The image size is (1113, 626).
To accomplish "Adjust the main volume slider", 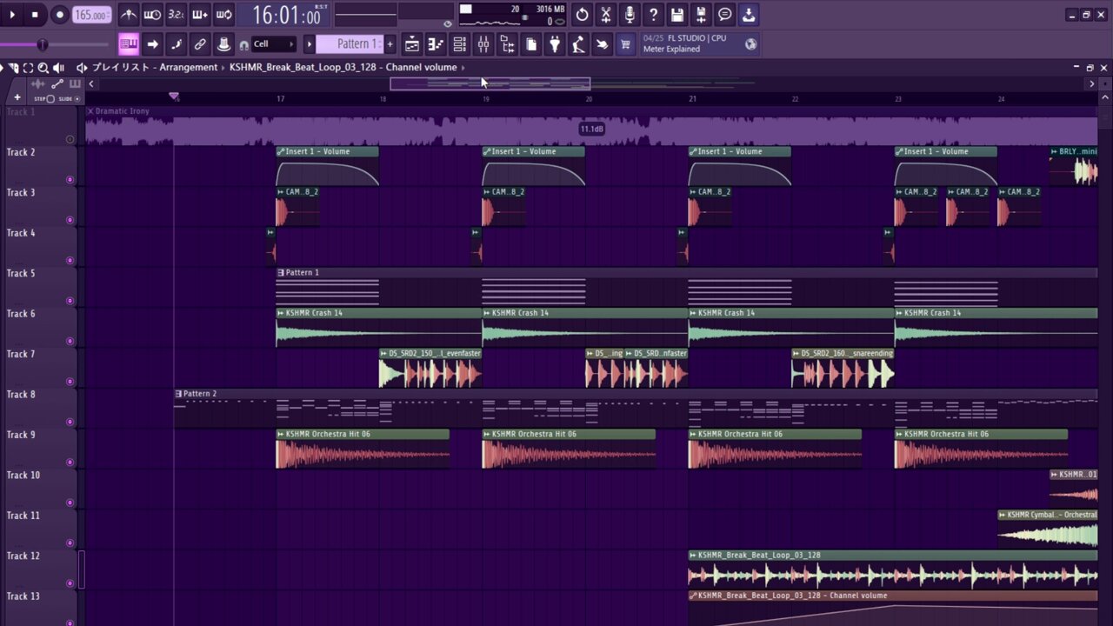I will click(42, 44).
